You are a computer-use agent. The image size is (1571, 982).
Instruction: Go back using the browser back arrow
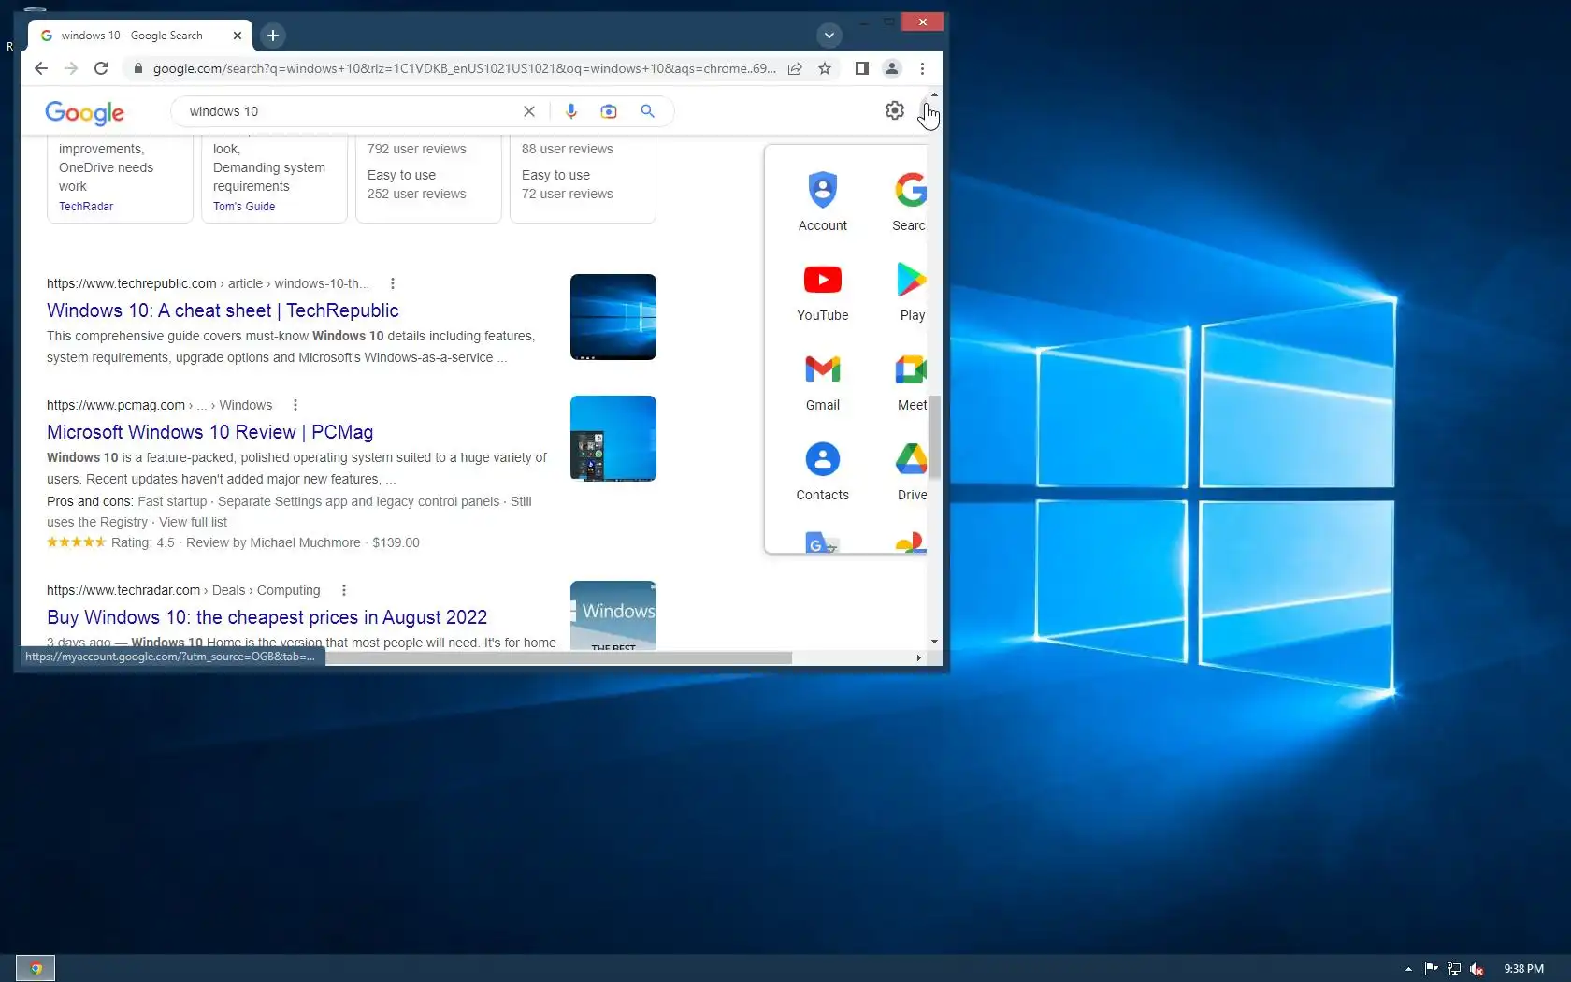tap(40, 68)
